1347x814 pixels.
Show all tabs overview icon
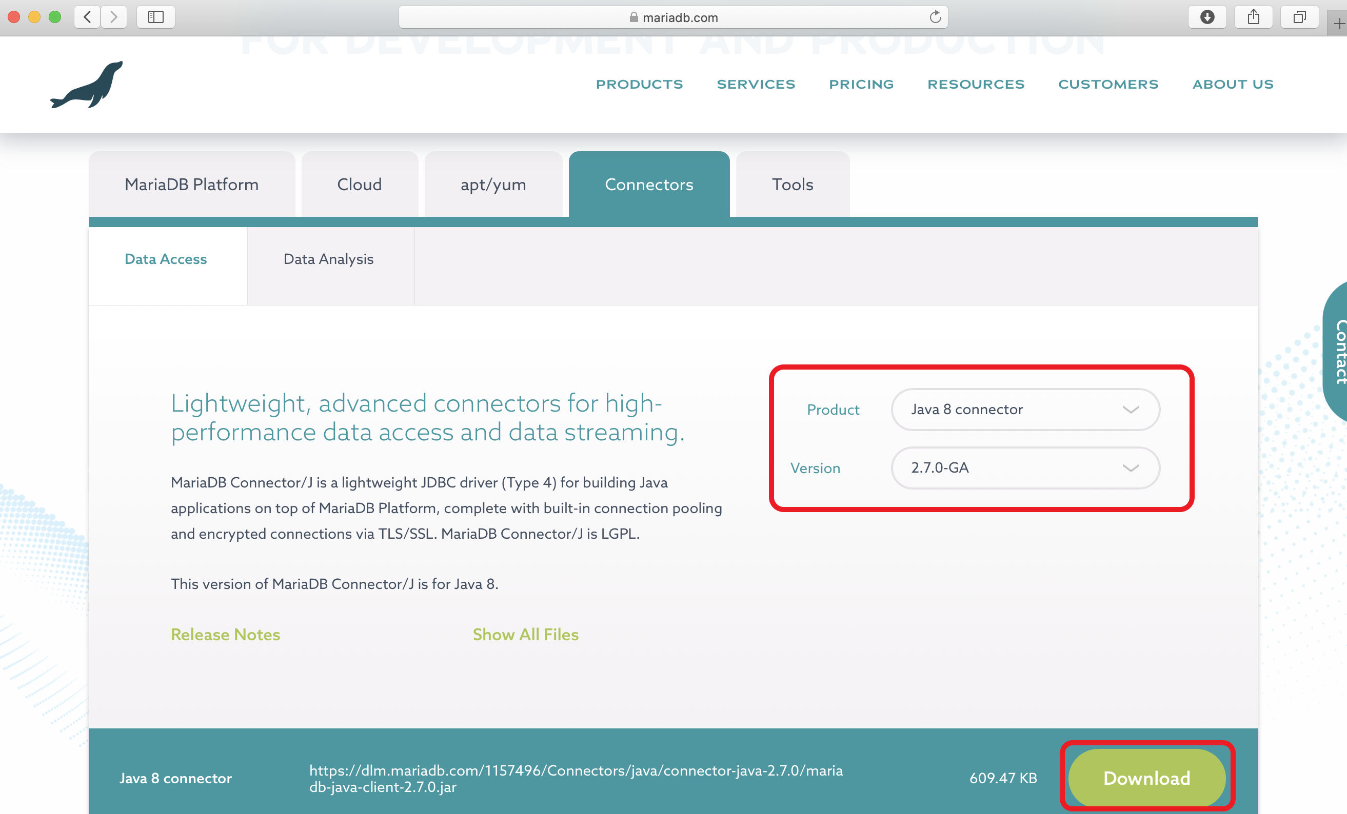[x=1299, y=17]
